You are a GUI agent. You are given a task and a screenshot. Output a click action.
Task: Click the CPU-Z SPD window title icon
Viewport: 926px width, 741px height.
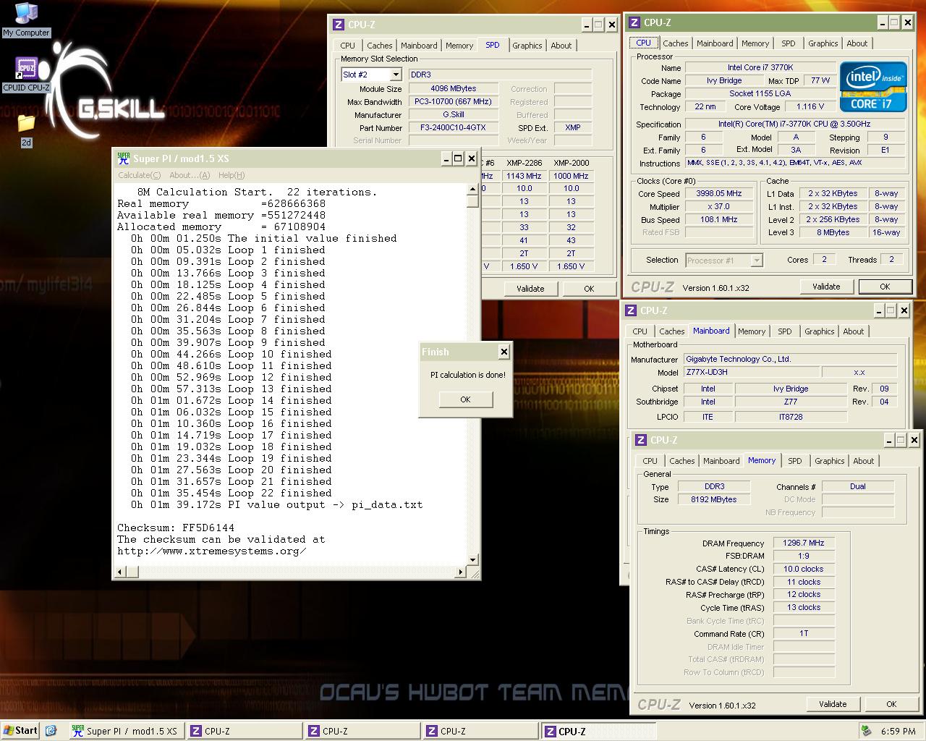[338, 25]
